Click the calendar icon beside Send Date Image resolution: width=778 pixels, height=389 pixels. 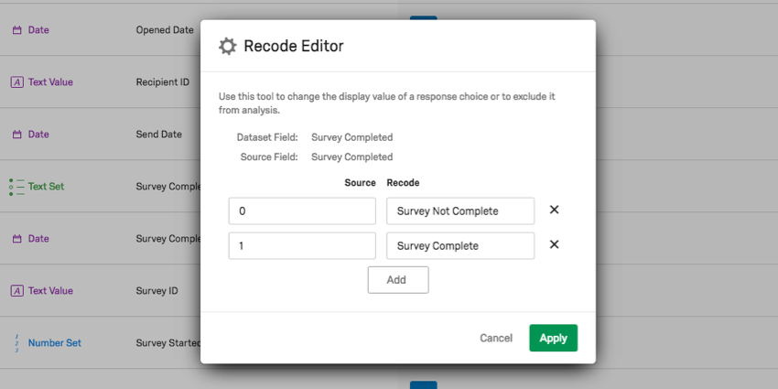(x=16, y=135)
